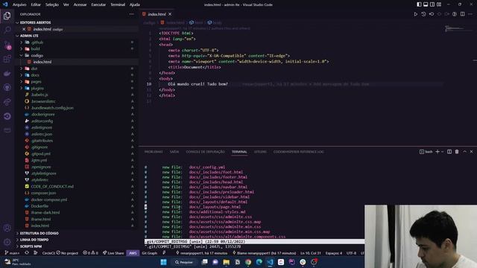Click errors and warnings count in status bar
The height and width of the screenshot is (268, 477).
(x=91, y=253)
